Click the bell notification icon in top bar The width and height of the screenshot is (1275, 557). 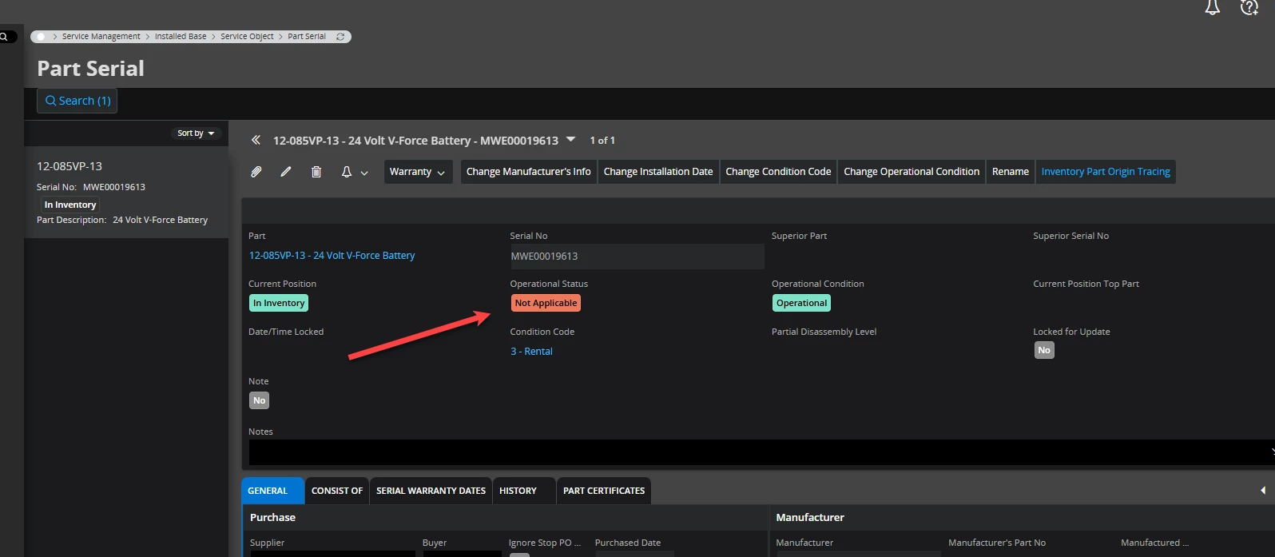[x=1212, y=8]
